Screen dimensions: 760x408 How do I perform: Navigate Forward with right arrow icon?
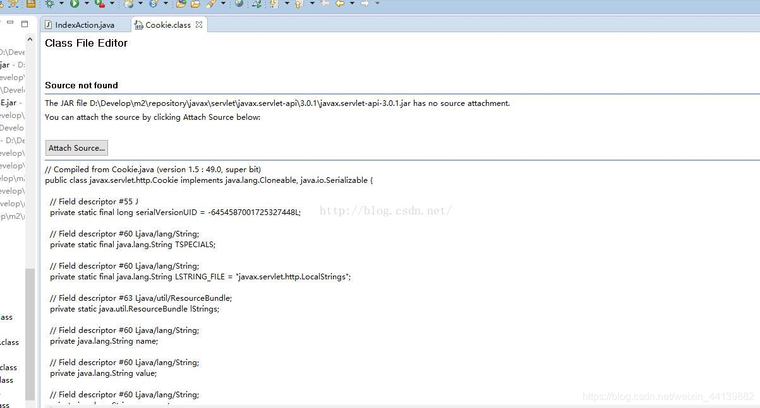pos(365,3)
